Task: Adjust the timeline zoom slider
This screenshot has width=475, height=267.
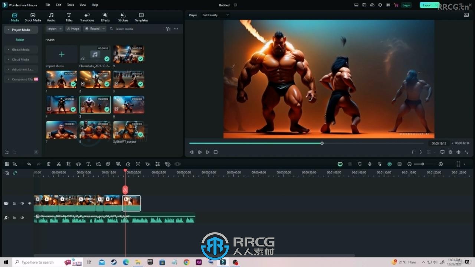Action: 423,164
